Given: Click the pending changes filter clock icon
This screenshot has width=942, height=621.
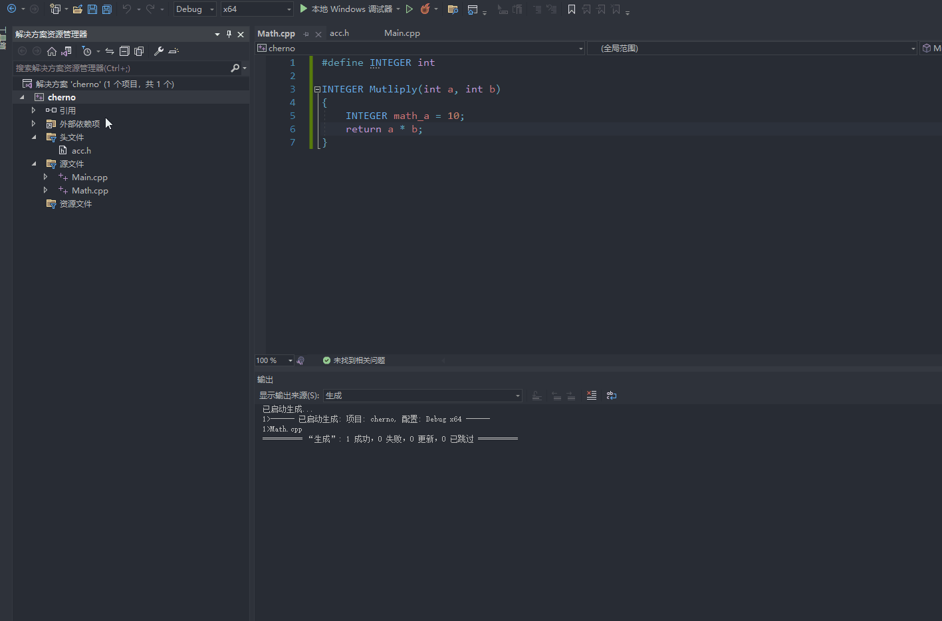Looking at the screenshot, I should coord(86,51).
